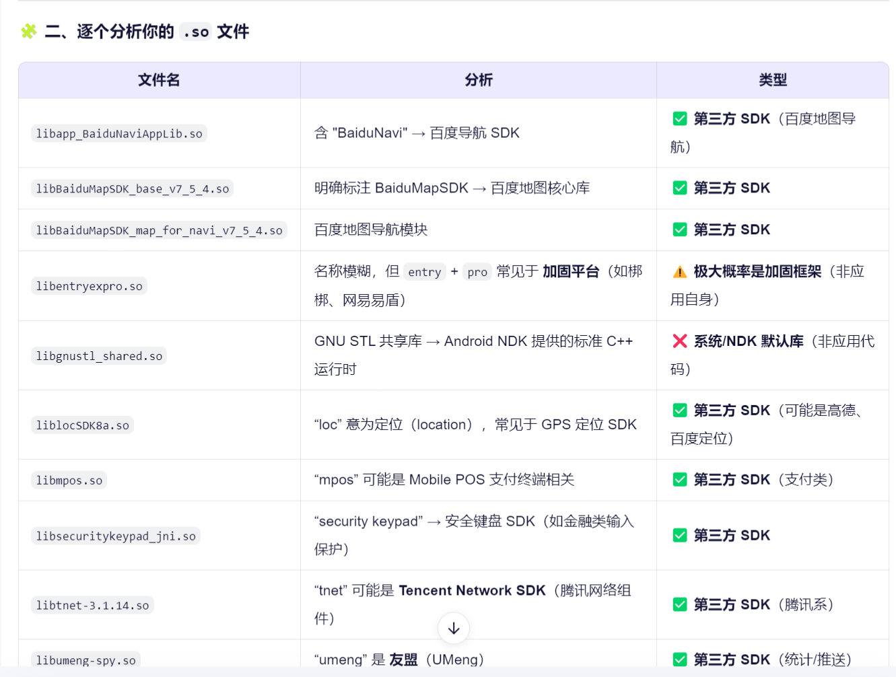896x677 pixels.
Task: Click the inline 'pro' code tag
Action: [x=477, y=272]
